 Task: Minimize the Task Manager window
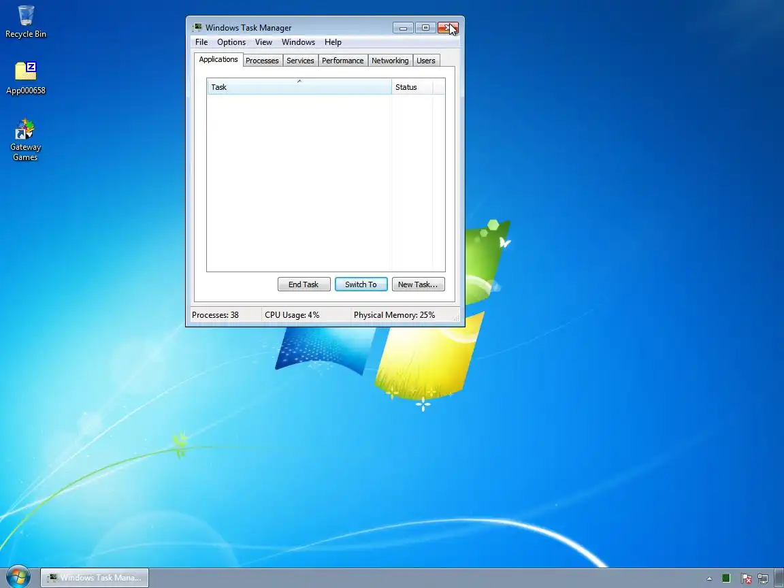[403, 28]
